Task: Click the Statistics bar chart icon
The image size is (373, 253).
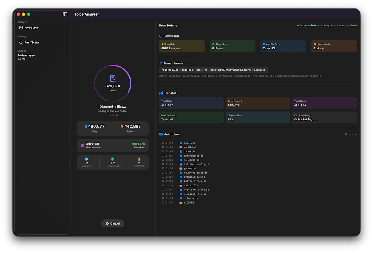Action: tap(161, 93)
